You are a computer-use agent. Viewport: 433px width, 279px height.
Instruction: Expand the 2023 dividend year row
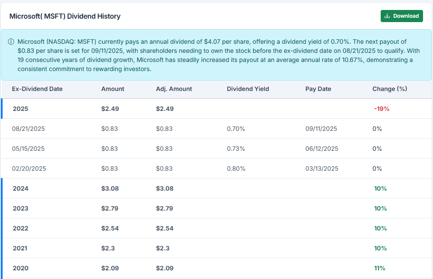click(216, 208)
